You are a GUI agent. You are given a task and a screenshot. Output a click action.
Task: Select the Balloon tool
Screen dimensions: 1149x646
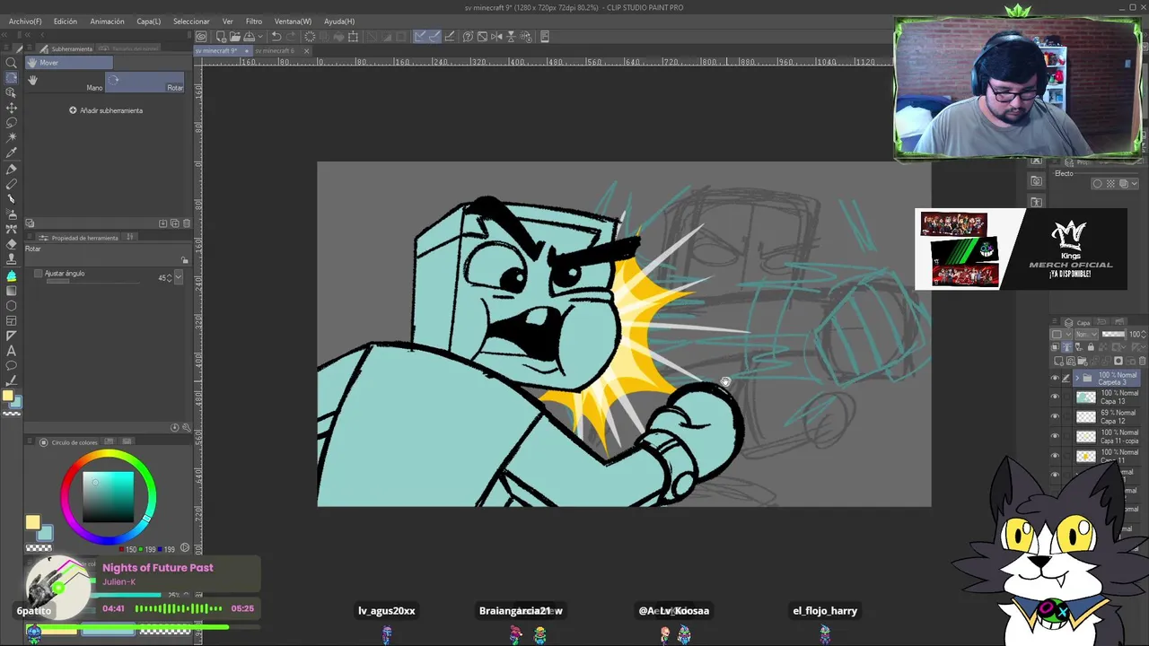point(12,366)
